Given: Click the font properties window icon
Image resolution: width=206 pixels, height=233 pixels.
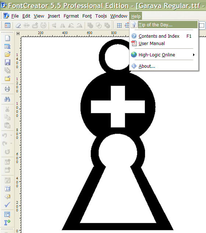Looking at the screenshot, I should (7, 47).
